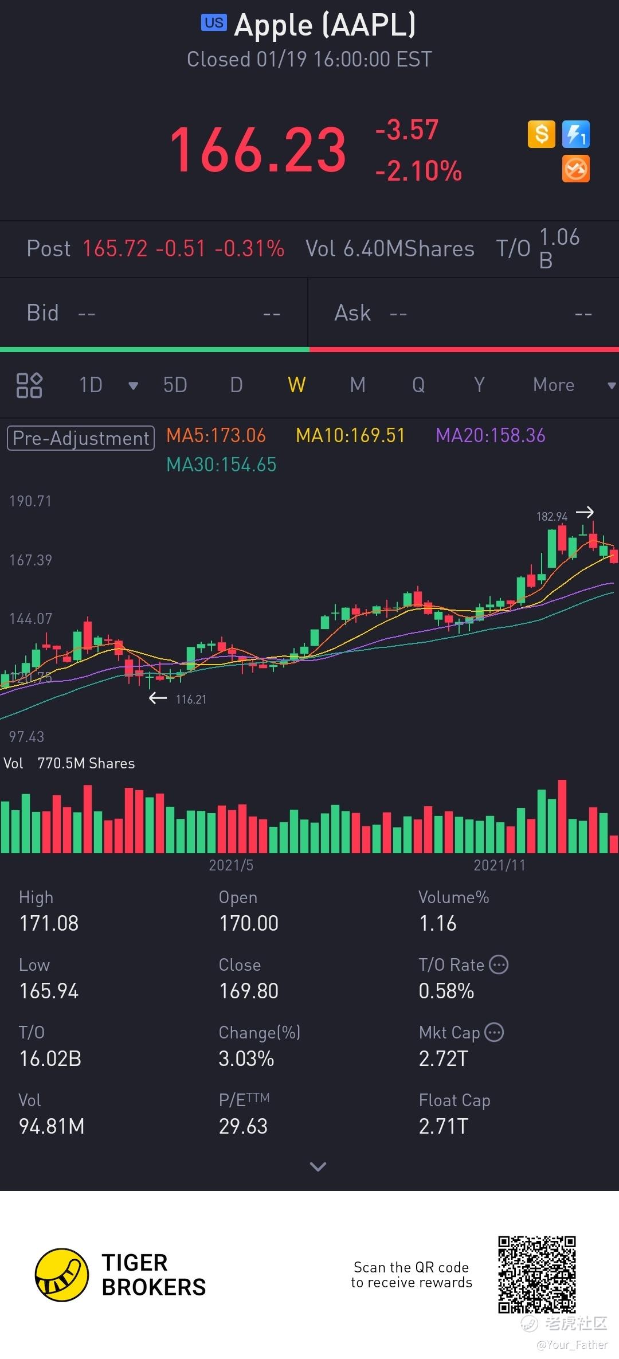
Task: Tap the yellow dollar sign badge
Action: 541,134
